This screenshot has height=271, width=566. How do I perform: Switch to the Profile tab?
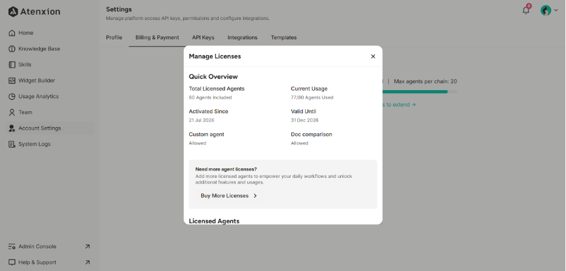[x=114, y=38]
